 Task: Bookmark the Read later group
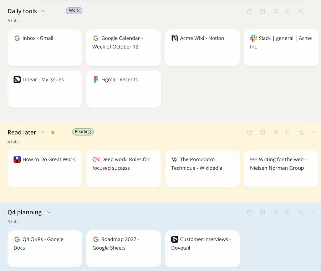288,132
